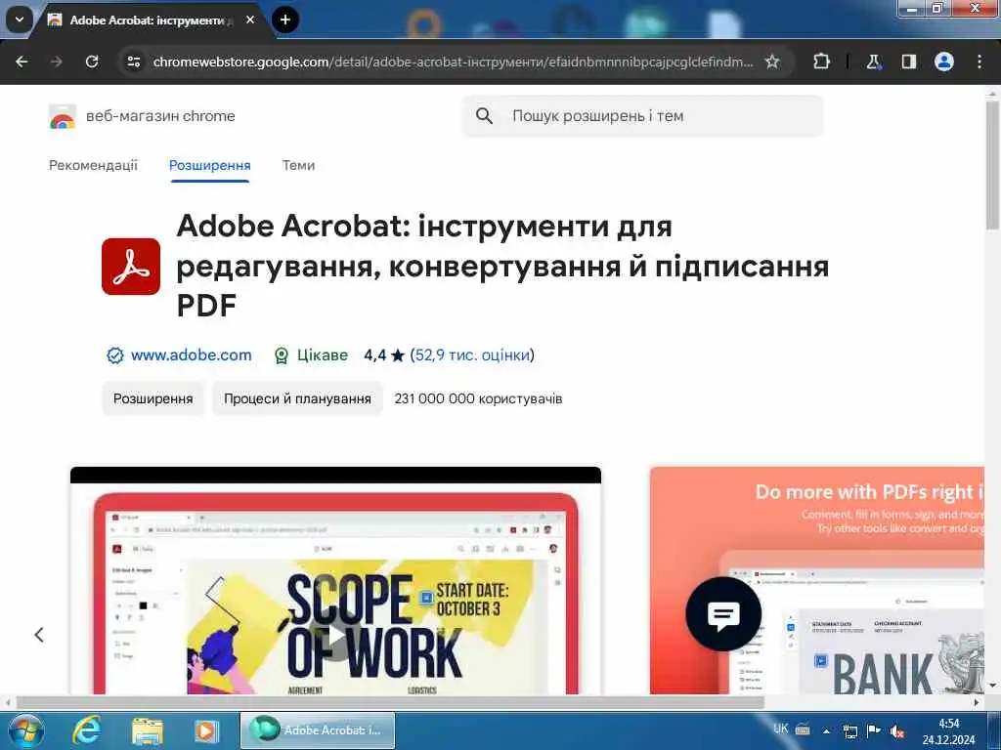The image size is (1001, 750).
Task: Open Windows Explorer from taskbar
Action: 148,730
